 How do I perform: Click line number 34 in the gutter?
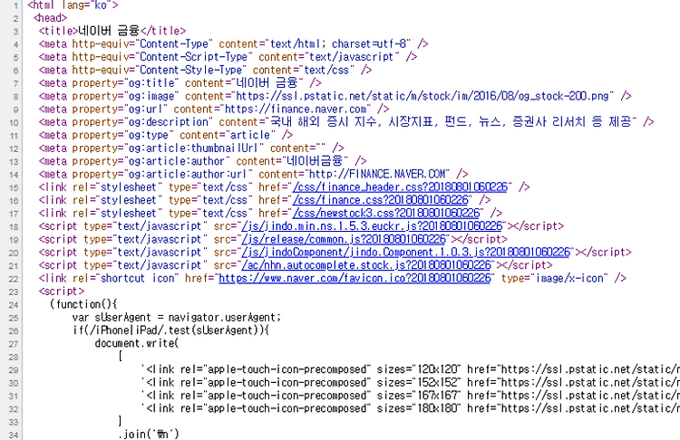coord(14,435)
